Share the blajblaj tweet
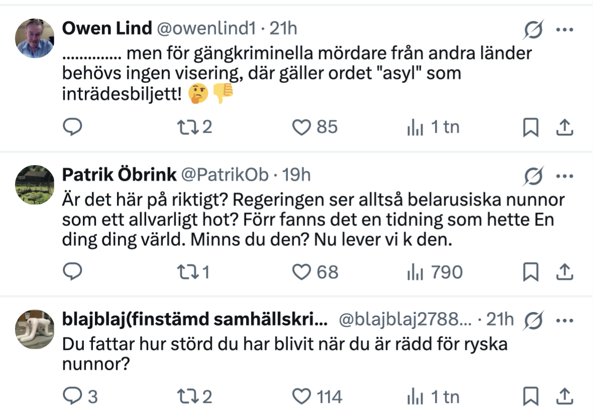 pyautogui.click(x=564, y=397)
